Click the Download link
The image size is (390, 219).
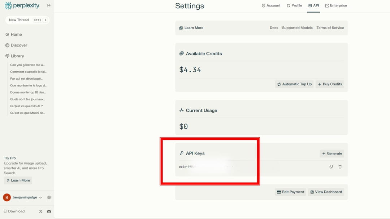click(14, 211)
